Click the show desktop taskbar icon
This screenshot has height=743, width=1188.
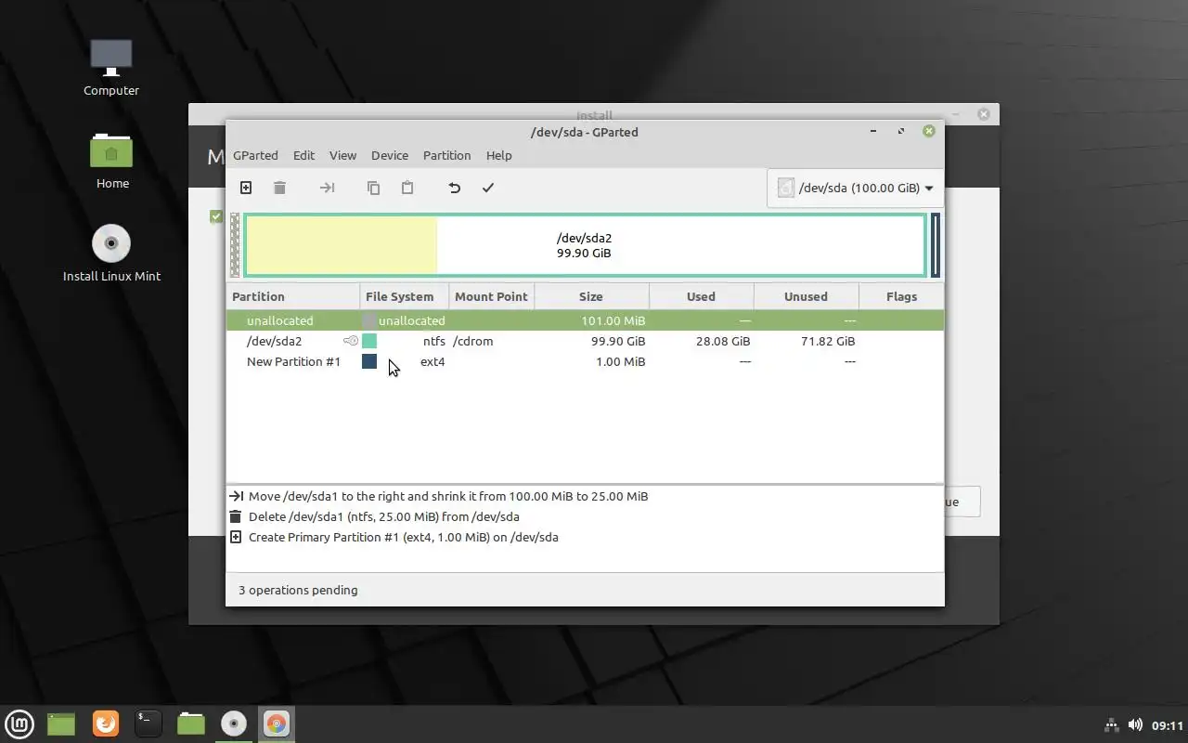pos(61,723)
